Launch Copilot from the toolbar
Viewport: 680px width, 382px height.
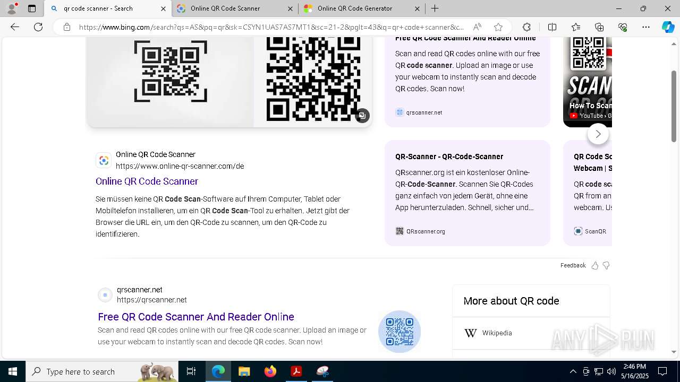click(668, 27)
